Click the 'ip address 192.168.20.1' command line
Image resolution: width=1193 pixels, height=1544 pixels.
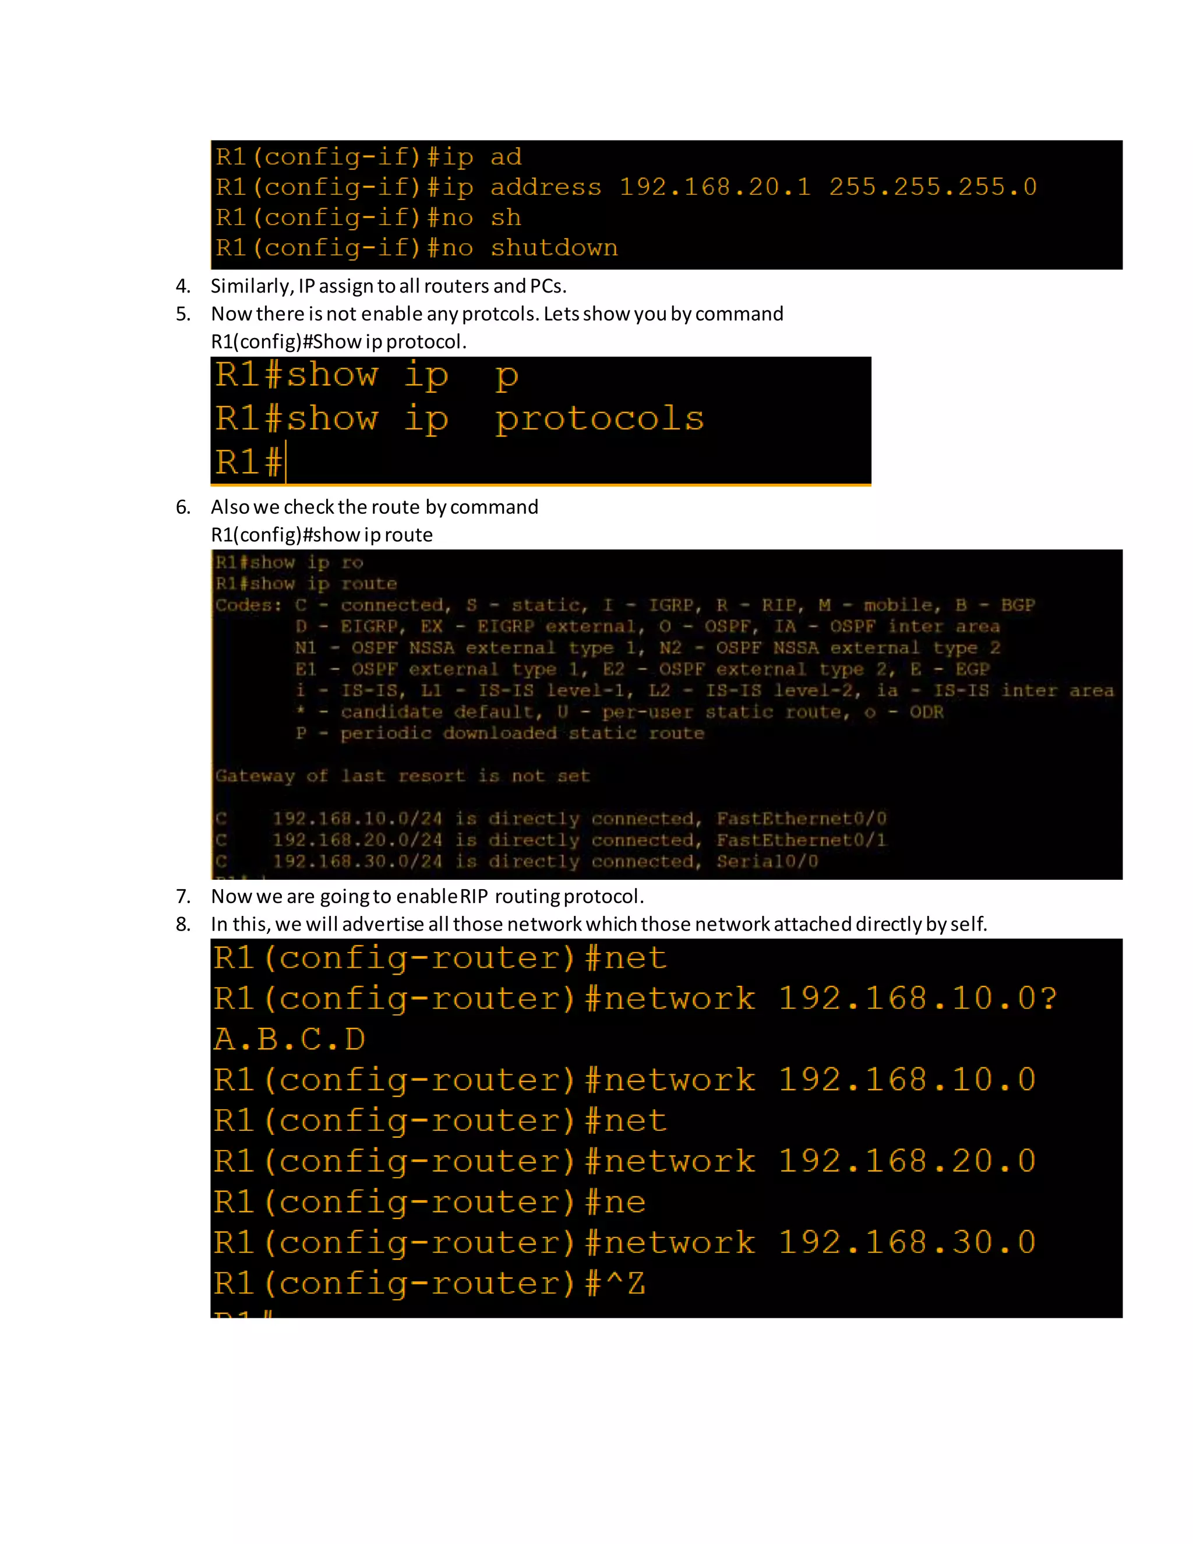pyautogui.click(x=626, y=188)
